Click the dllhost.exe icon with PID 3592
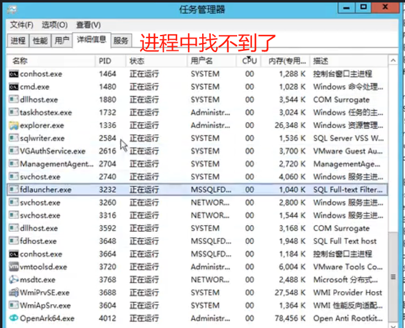Image resolution: width=405 pixels, height=328 pixels. [x=13, y=228]
